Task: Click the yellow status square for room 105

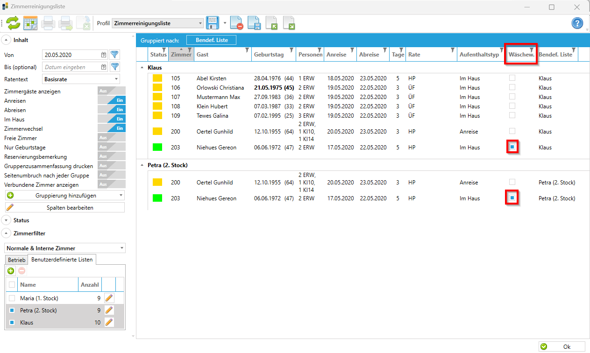Action: (x=157, y=78)
